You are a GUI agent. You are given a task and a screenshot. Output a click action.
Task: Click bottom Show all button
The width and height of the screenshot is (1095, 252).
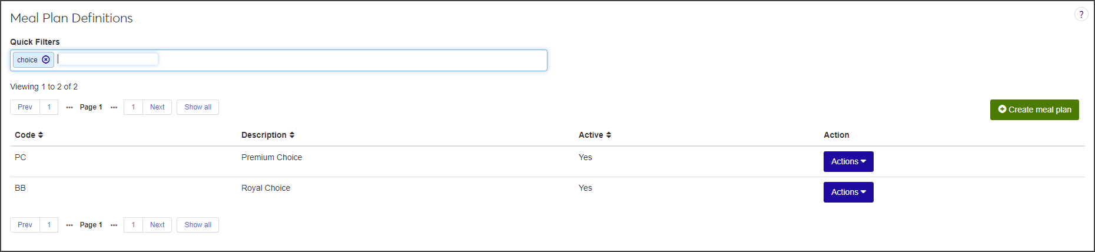[198, 225]
